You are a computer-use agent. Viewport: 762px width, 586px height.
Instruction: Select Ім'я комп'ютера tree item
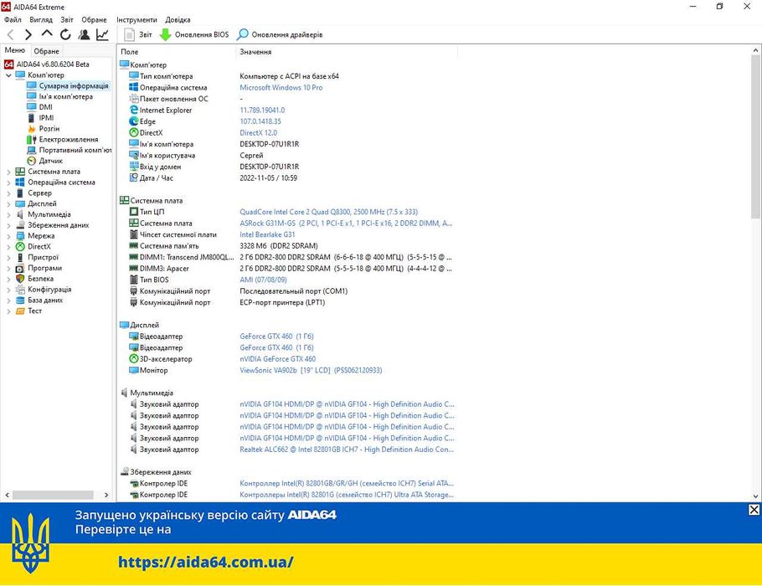pyautogui.click(x=65, y=96)
